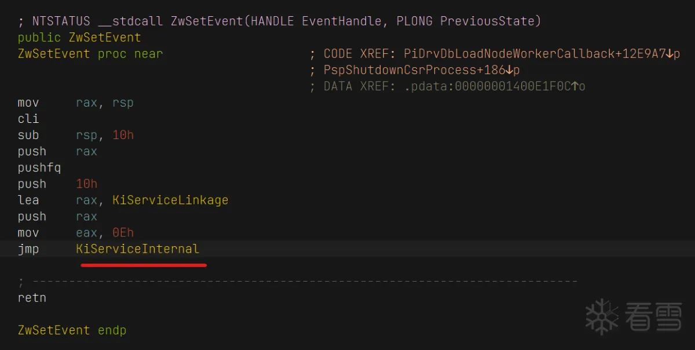Click the snowflake logo icon

(602, 316)
